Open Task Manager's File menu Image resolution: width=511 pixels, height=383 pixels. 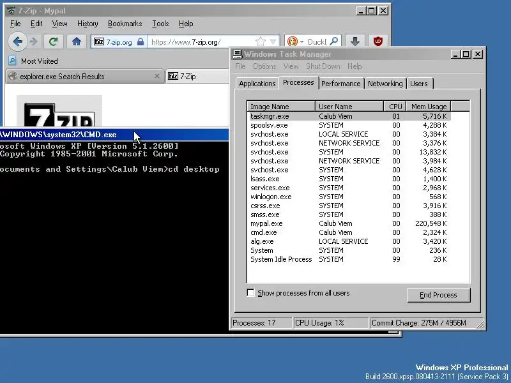tap(240, 66)
